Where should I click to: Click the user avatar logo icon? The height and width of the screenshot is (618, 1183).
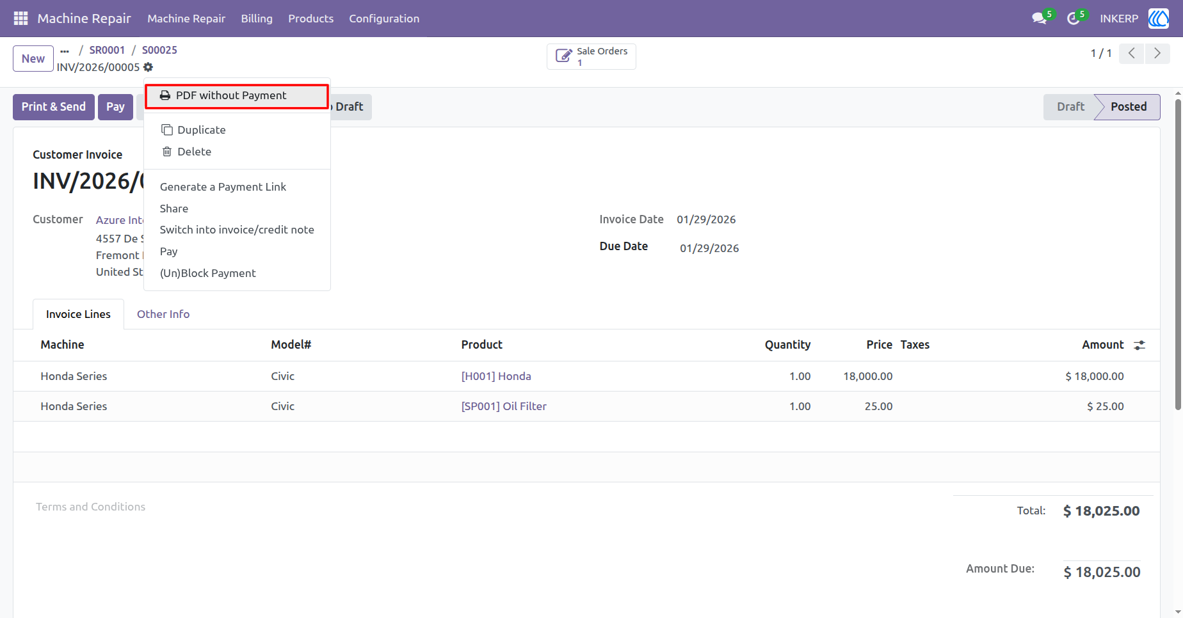click(x=1159, y=19)
